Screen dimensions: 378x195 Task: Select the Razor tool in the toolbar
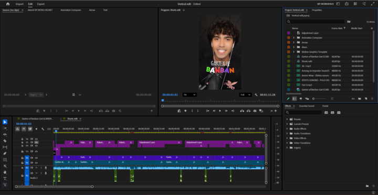coord(5,141)
